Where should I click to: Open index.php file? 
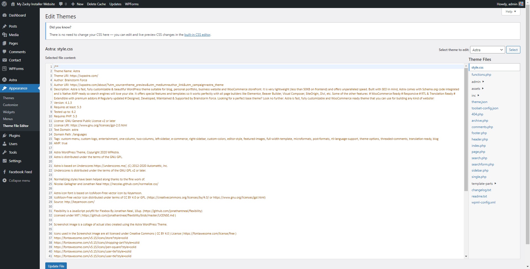[x=478, y=146]
